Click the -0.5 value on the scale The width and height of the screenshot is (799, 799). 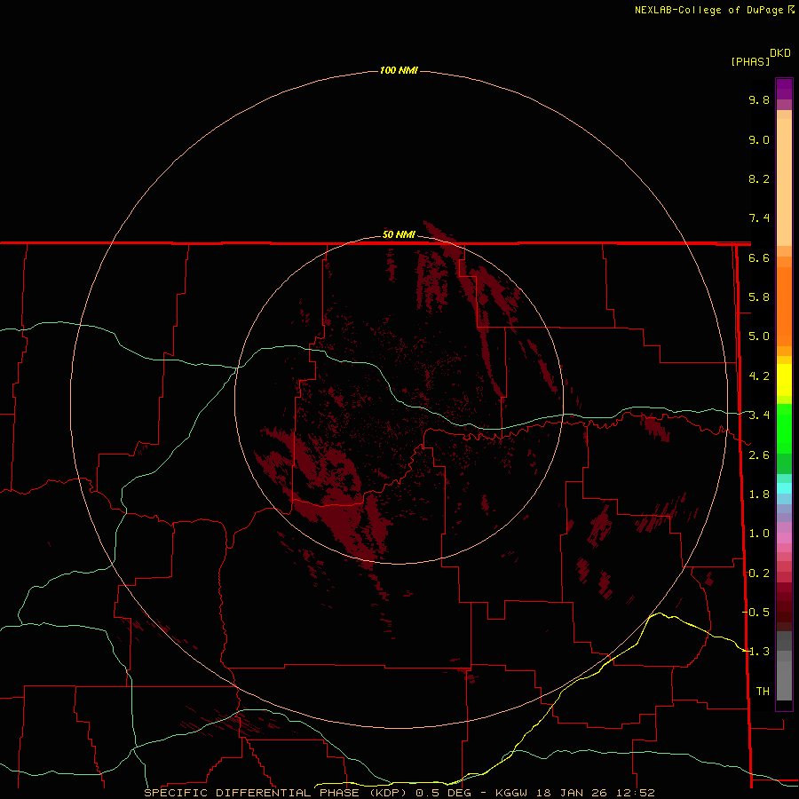point(756,612)
